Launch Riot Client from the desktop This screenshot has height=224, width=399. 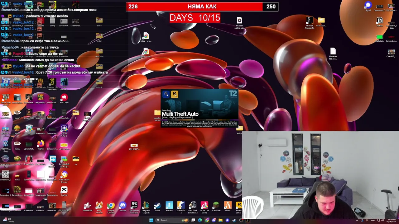point(64,99)
